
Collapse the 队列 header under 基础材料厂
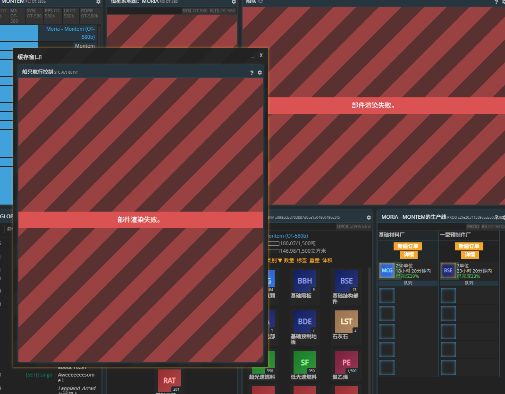(408, 283)
